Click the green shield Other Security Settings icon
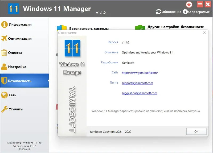Image resolution: width=213 pixels, height=153 pixels. (140, 28)
